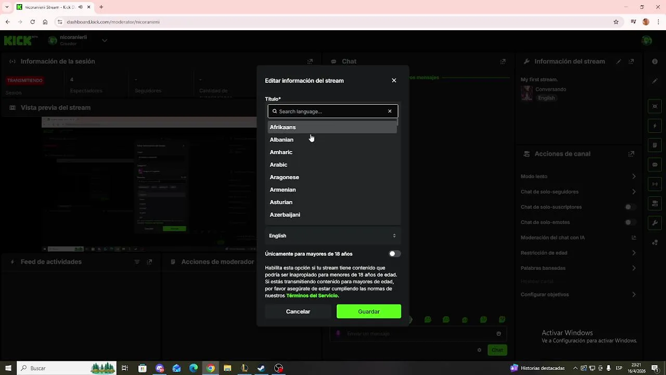Click the green Guardar button
This screenshot has width=666, height=375.
[x=369, y=311]
